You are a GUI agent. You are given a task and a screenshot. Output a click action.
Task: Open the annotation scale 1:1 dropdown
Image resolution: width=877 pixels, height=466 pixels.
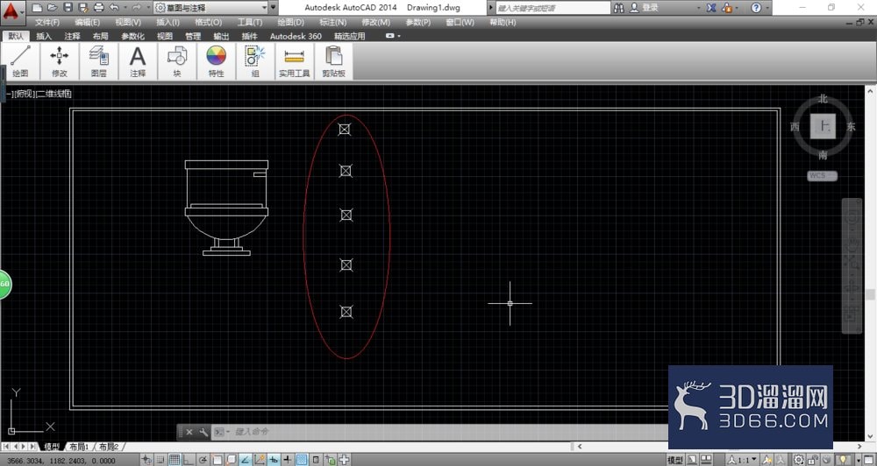[x=742, y=460]
